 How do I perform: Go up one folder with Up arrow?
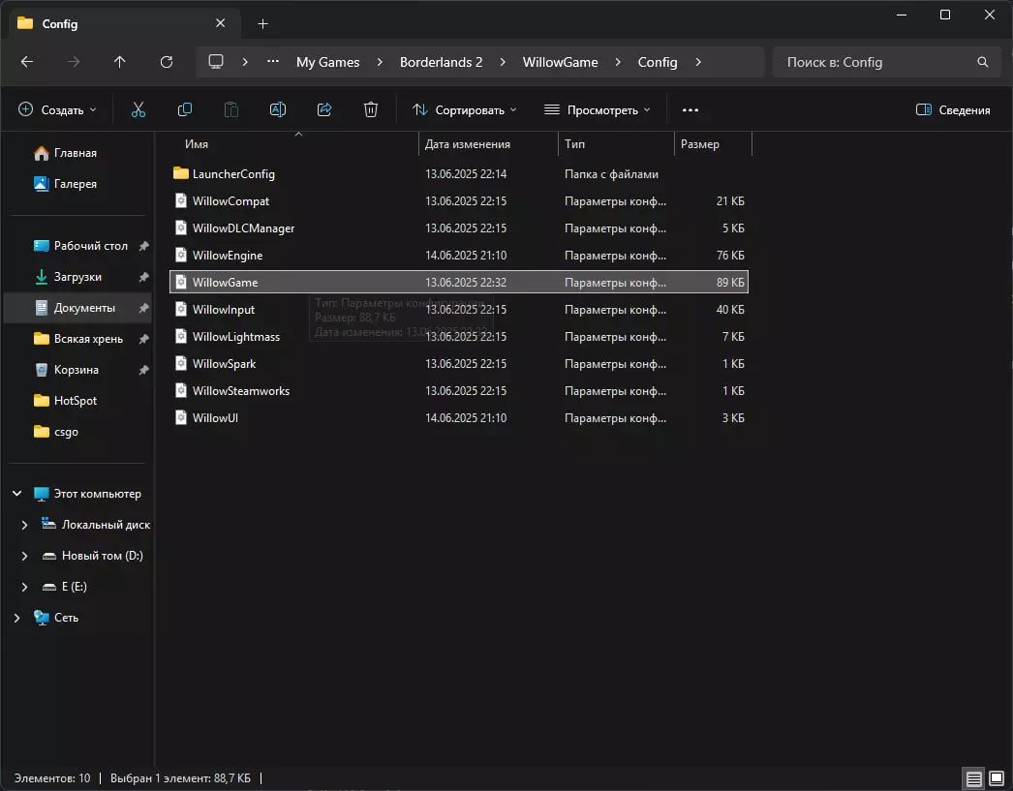119,62
